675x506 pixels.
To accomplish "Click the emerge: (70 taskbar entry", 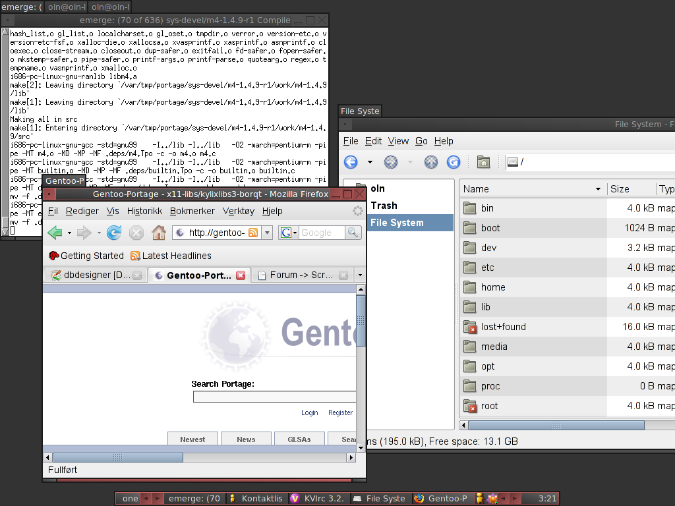I will click(x=194, y=498).
